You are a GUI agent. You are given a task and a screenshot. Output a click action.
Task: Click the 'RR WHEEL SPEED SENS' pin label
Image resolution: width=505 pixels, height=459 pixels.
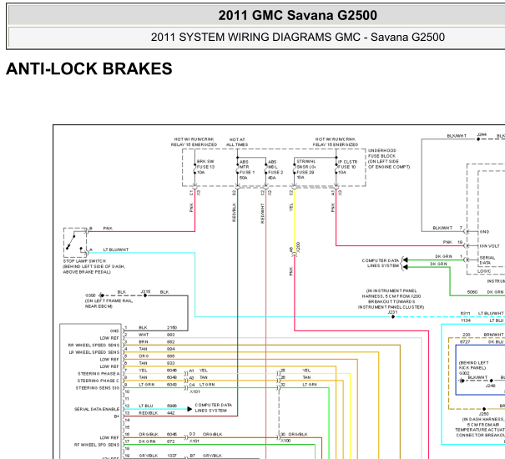coord(93,345)
